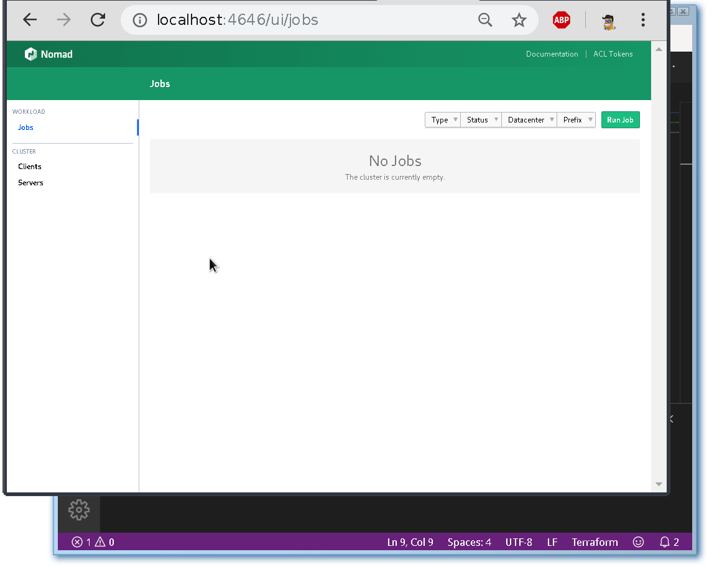View site information icon in address bar
This screenshot has width=727, height=567.
click(139, 20)
